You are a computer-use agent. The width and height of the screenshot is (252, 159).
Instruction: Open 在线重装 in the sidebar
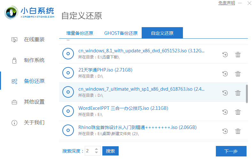pyautogui.click(x=34, y=40)
